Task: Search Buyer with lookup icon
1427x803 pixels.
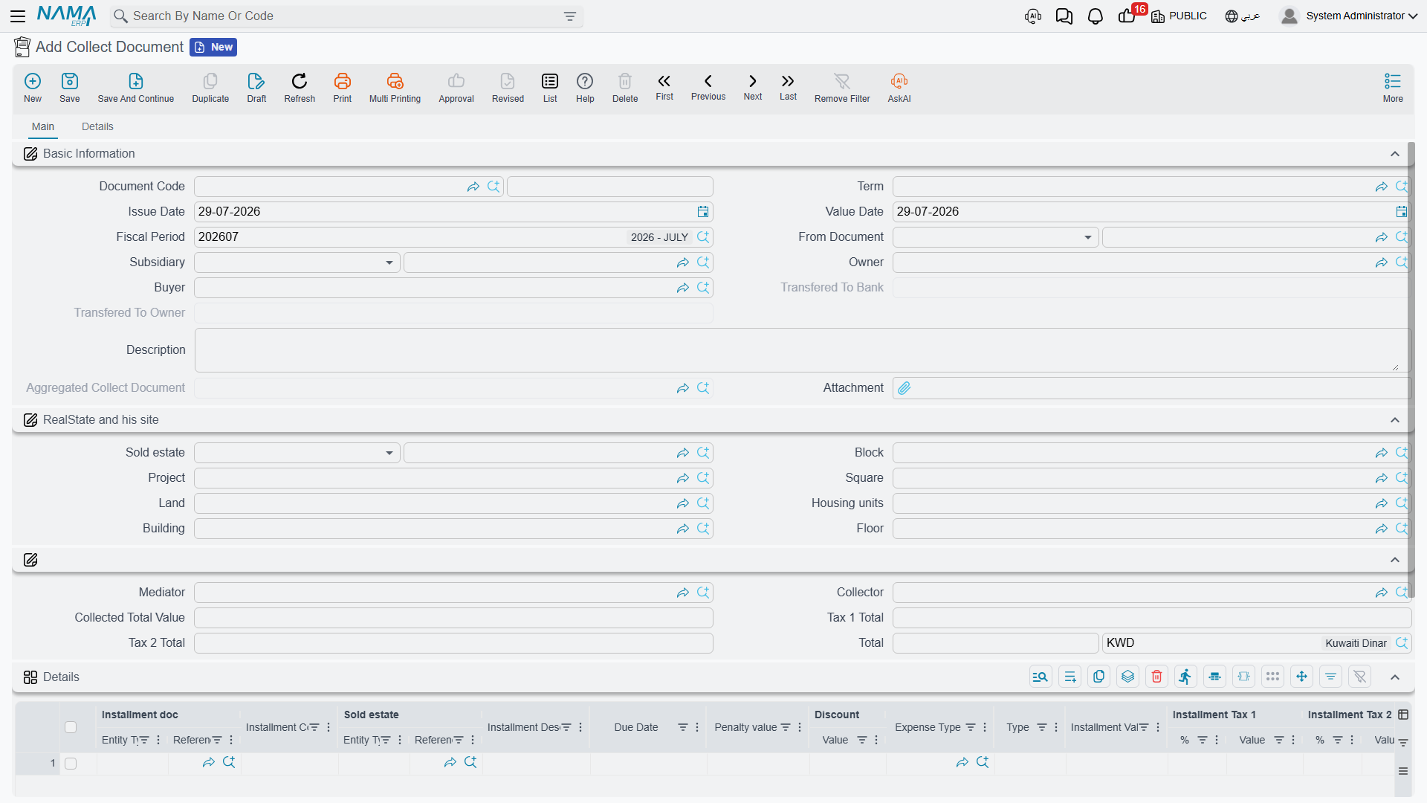Action: point(703,288)
